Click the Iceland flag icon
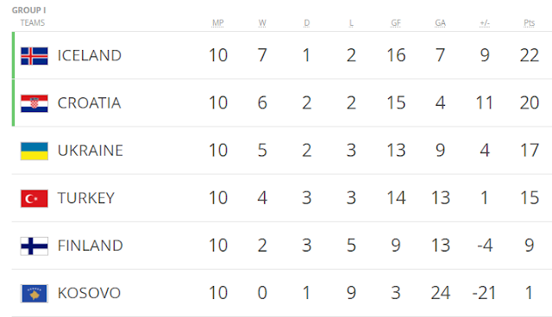This screenshot has height=317, width=552. click(x=34, y=56)
